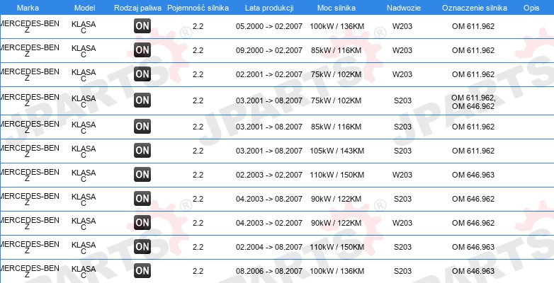554x283 pixels.
Task: Click the ON icon in the S203 75kW row
Action: (x=142, y=100)
